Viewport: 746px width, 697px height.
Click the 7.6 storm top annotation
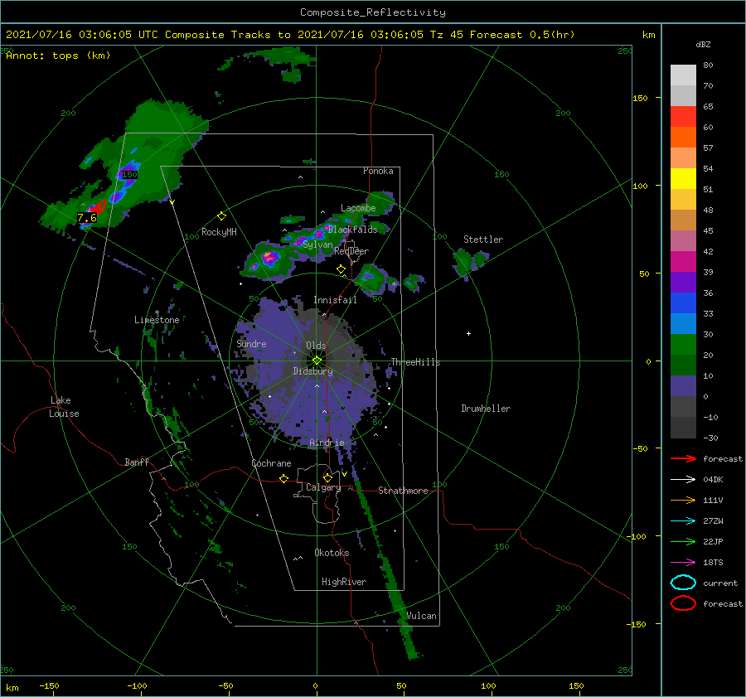pos(87,218)
